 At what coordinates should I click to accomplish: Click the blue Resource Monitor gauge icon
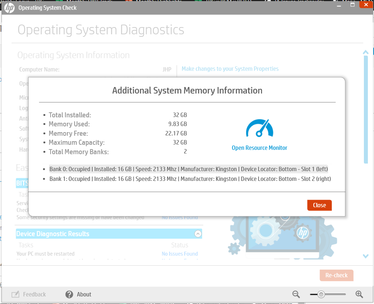(x=258, y=128)
